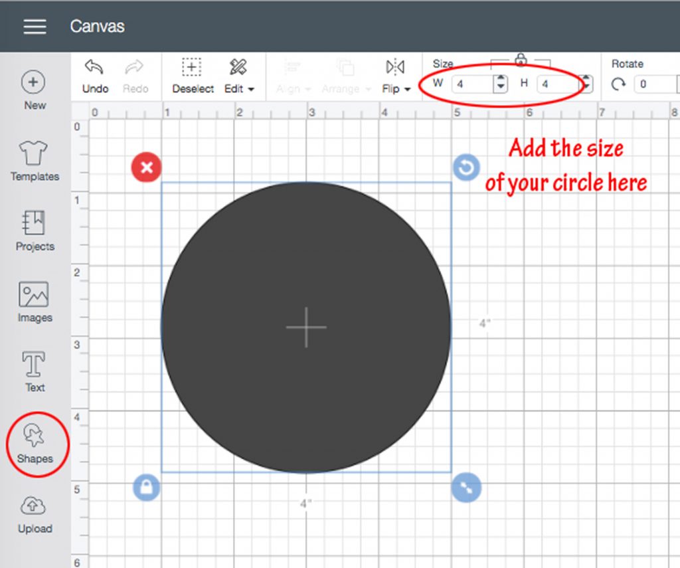Toggle the size aspect ratio lock
The width and height of the screenshot is (680, 568).
pyautogui.click(x=521, y=60)
